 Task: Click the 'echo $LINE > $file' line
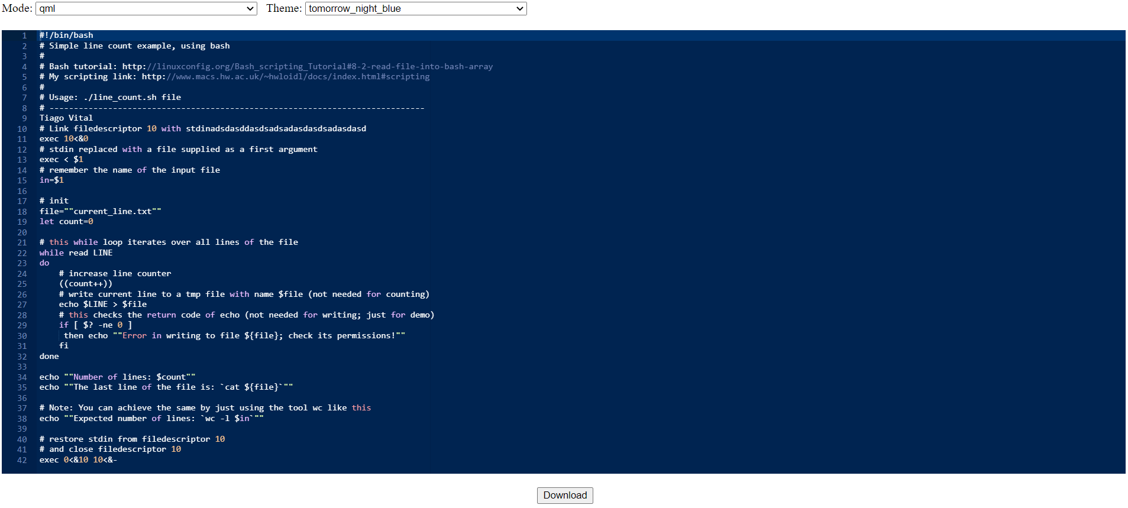(103, 305)
